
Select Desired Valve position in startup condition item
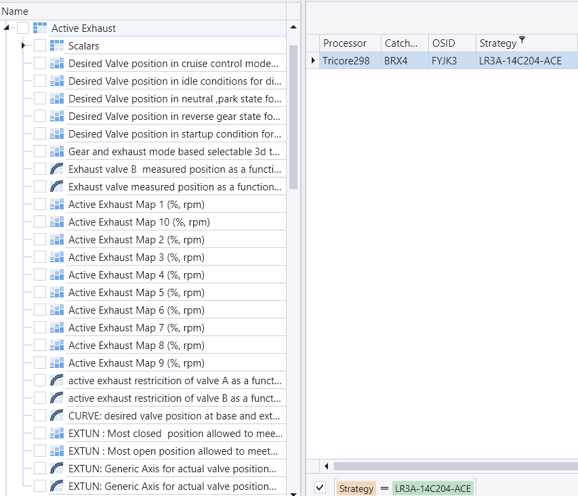click(175, 133)
